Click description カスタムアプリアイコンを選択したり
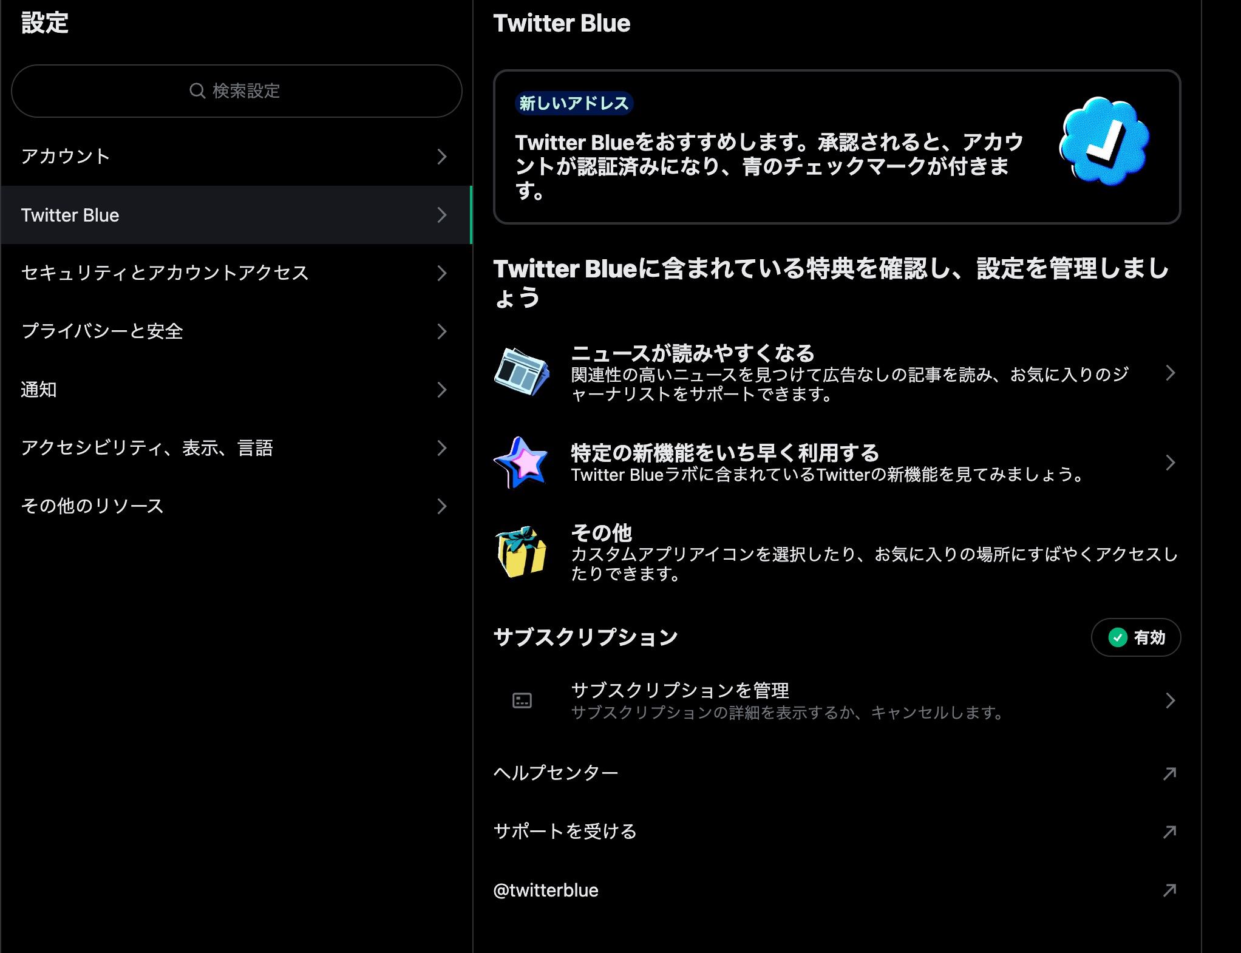Image resolution: width=1241 pixels, height=953 pixels. tap(874, 564)
